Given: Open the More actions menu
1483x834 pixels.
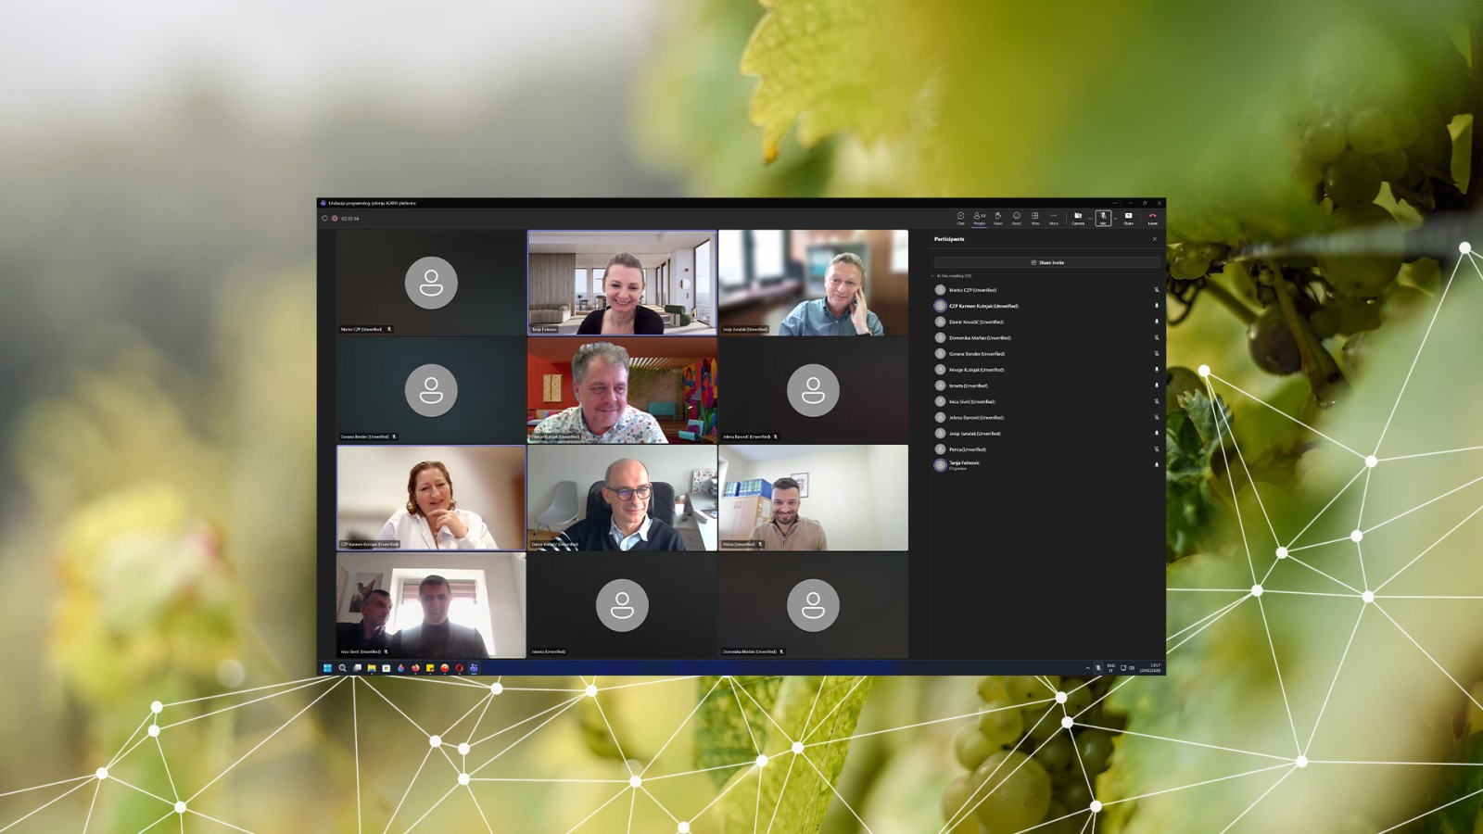Looking at the screenshot, I should [1054, 218].
